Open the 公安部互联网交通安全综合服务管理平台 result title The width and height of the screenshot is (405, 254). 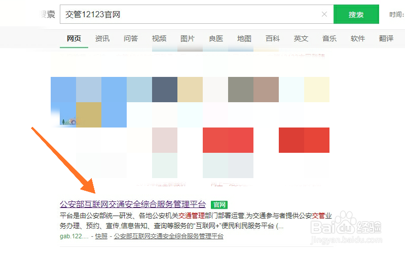pyautogui.click(x=133, y=204)
